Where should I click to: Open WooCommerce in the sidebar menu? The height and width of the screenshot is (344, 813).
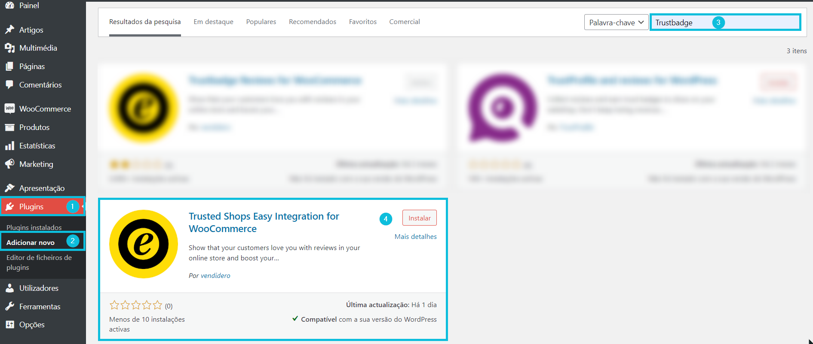[45, 109]
